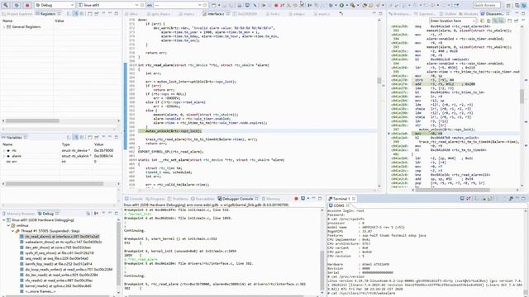Expand the rtc variable row

coord(4,150)
